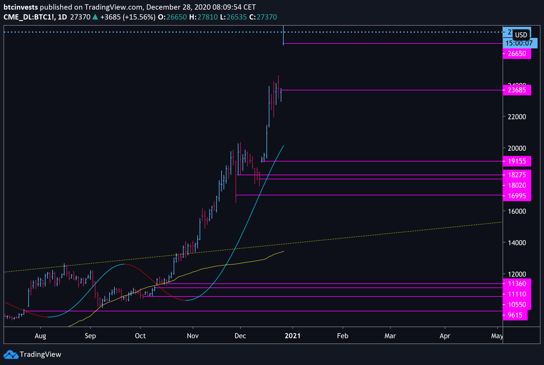The width and height of the screenshot is (544, 365).
Task: Click the 19155 magenta horizontal line
Action: click(x=382, y=161)
